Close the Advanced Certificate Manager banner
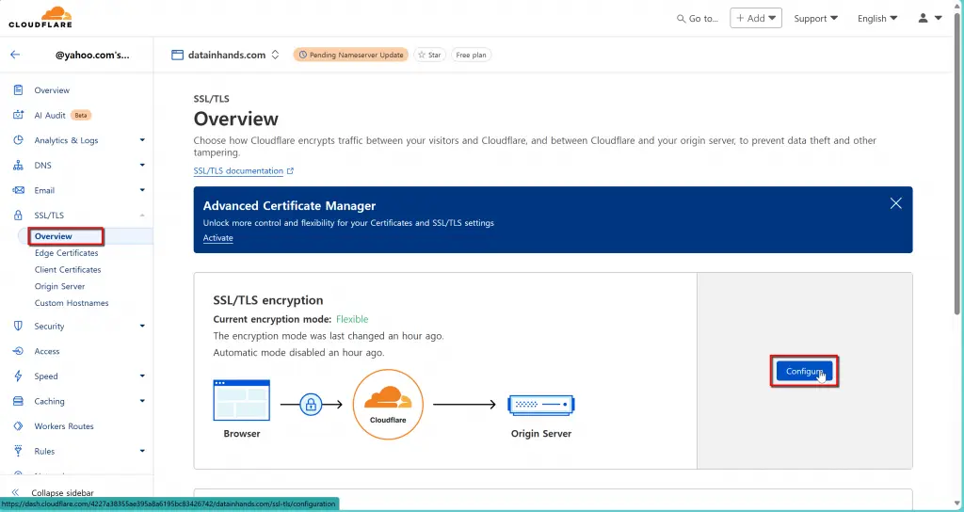 click(x=896, y=203)
